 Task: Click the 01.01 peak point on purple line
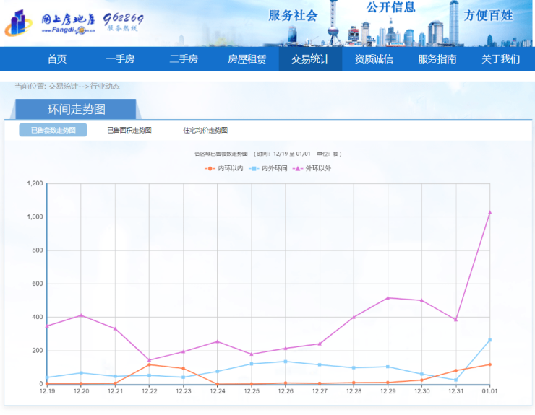click(489, 212)
